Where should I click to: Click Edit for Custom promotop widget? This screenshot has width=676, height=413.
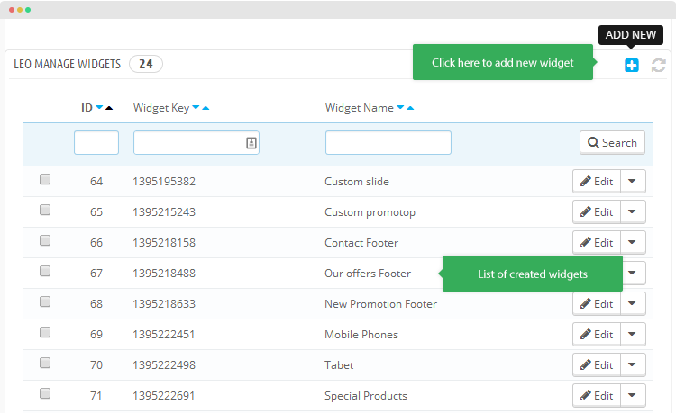(x=597, y=211)
